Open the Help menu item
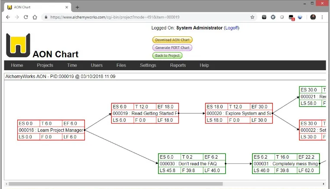This screenshot has height=189, width=330. [x=204, y=65]
